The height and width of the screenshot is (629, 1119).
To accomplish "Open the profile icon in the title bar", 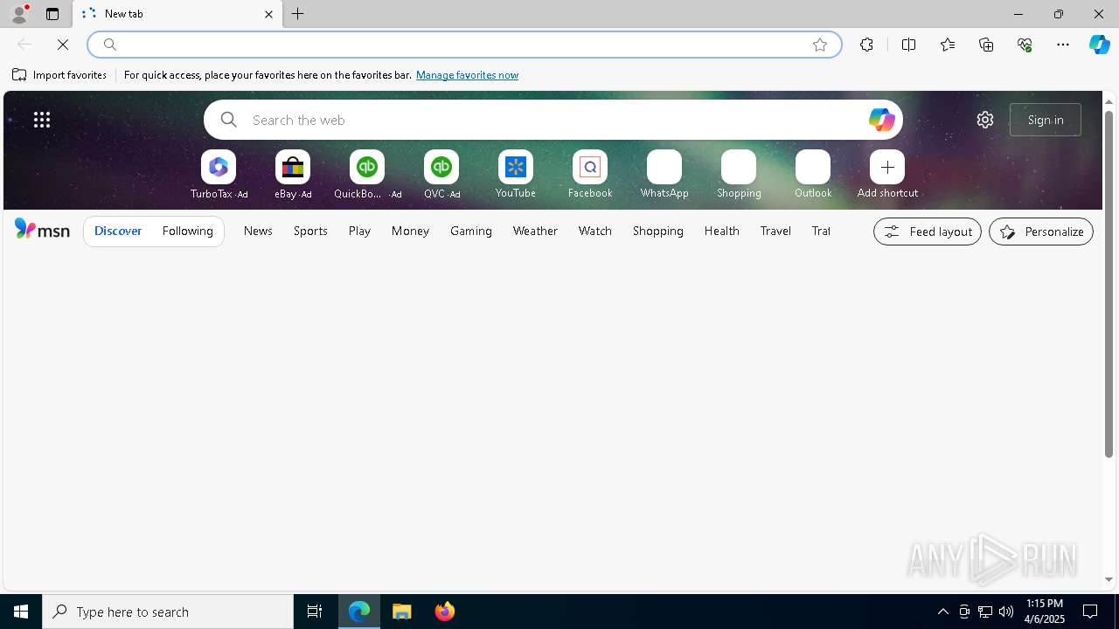I will [x=19, y=14].
